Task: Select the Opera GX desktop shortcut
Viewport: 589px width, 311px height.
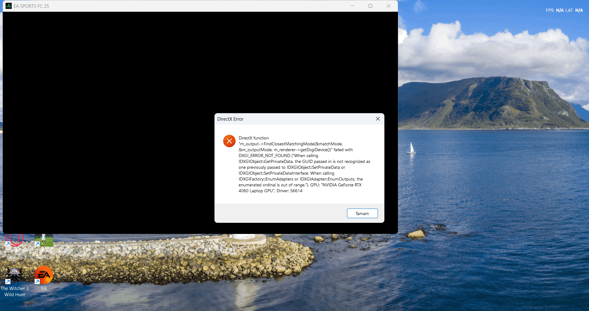Action: 15,247
